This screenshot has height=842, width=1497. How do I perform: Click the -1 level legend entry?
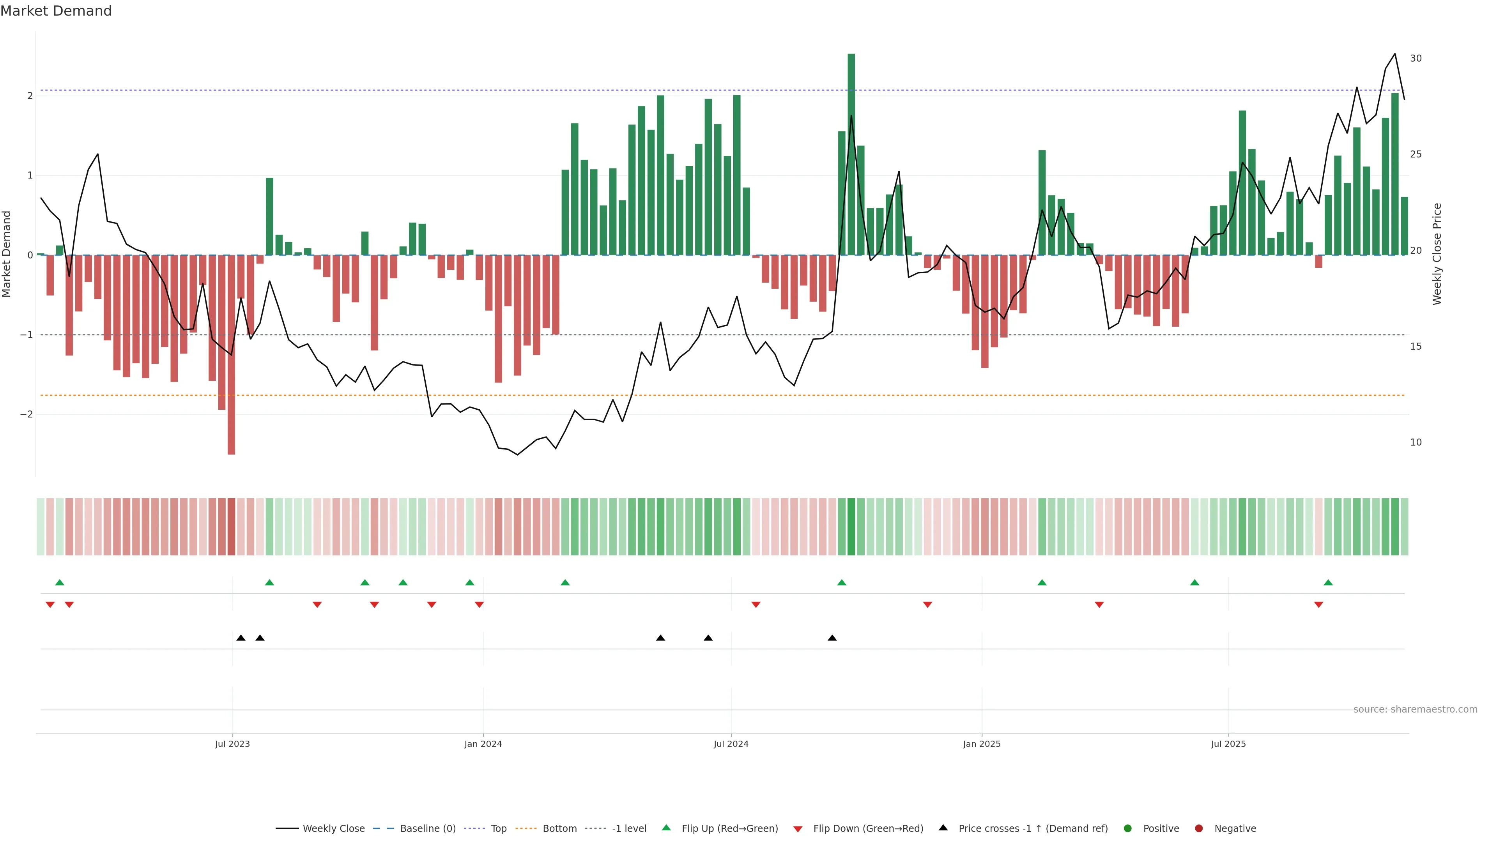629,829
